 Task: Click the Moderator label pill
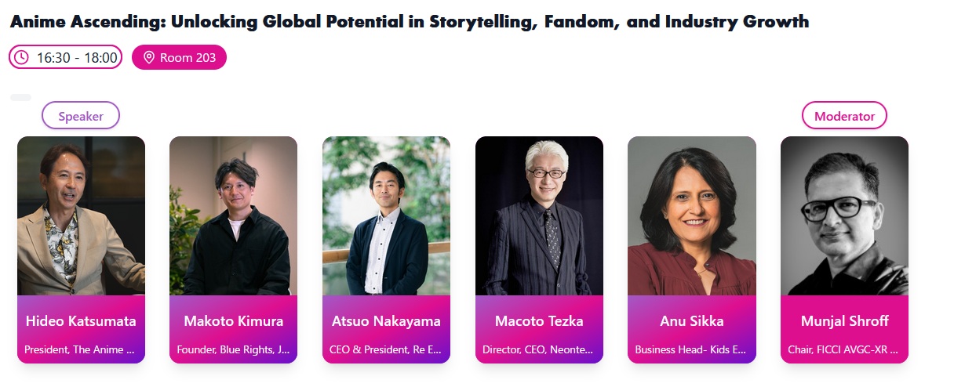pyautogui.click(x=844, y=116)
